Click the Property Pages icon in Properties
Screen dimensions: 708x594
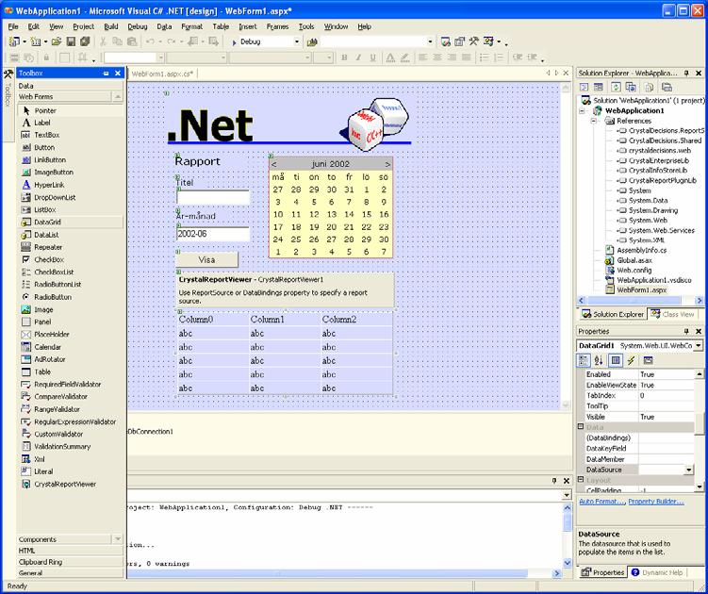pyautogui.click(x=648, y=360)
